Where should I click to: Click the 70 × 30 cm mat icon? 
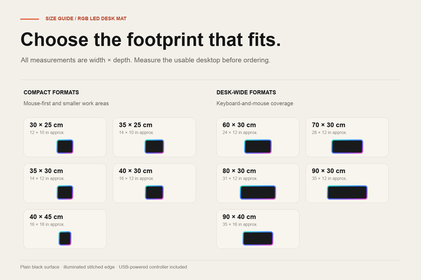pyautogui.click(x=347, y=147)
